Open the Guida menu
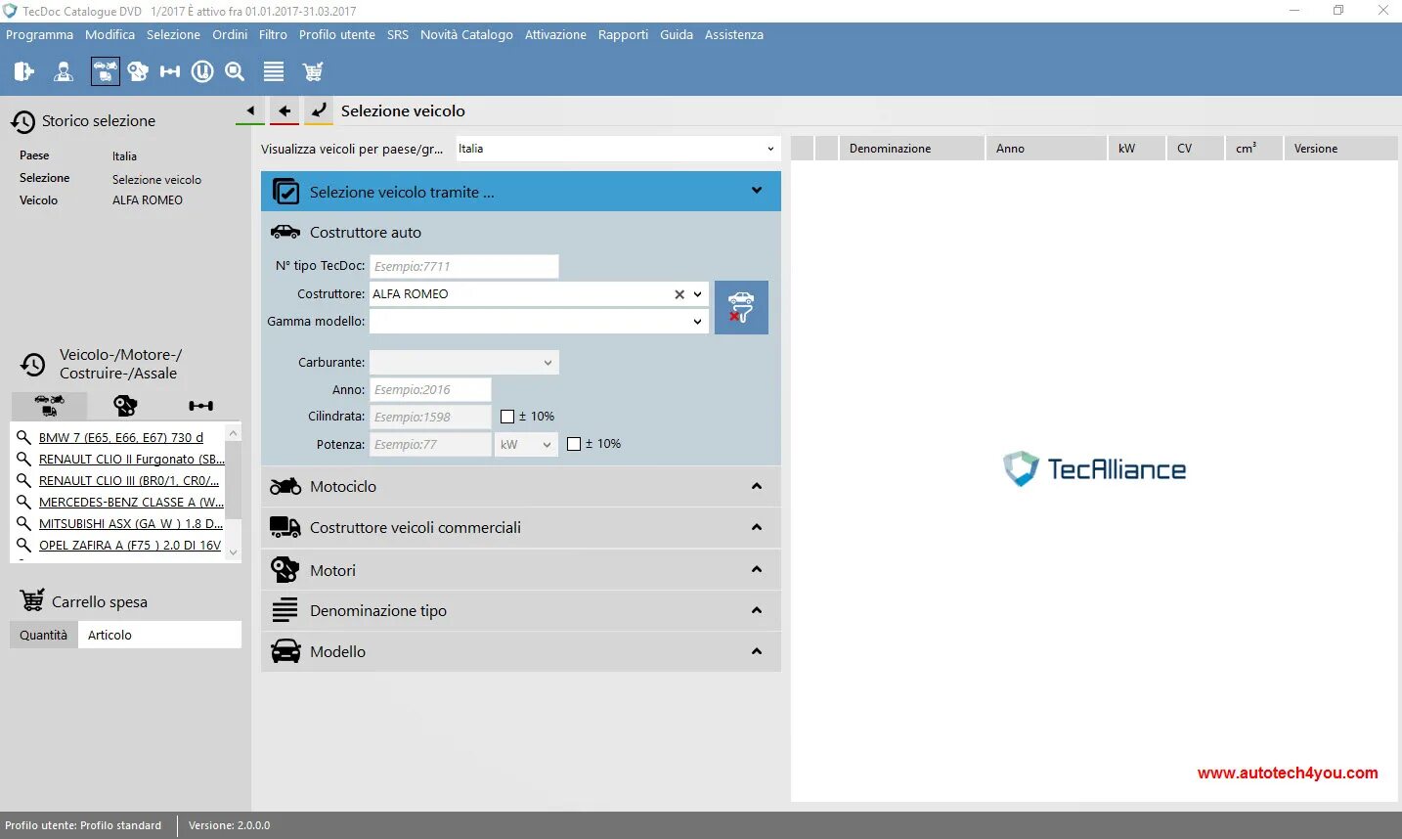 (x=677, y=34)
